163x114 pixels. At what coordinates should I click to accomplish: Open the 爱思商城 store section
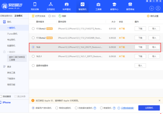(x=130, y=6)
